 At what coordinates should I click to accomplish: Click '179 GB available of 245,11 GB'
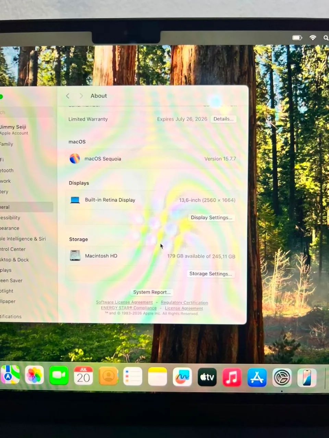coord(201,256)
